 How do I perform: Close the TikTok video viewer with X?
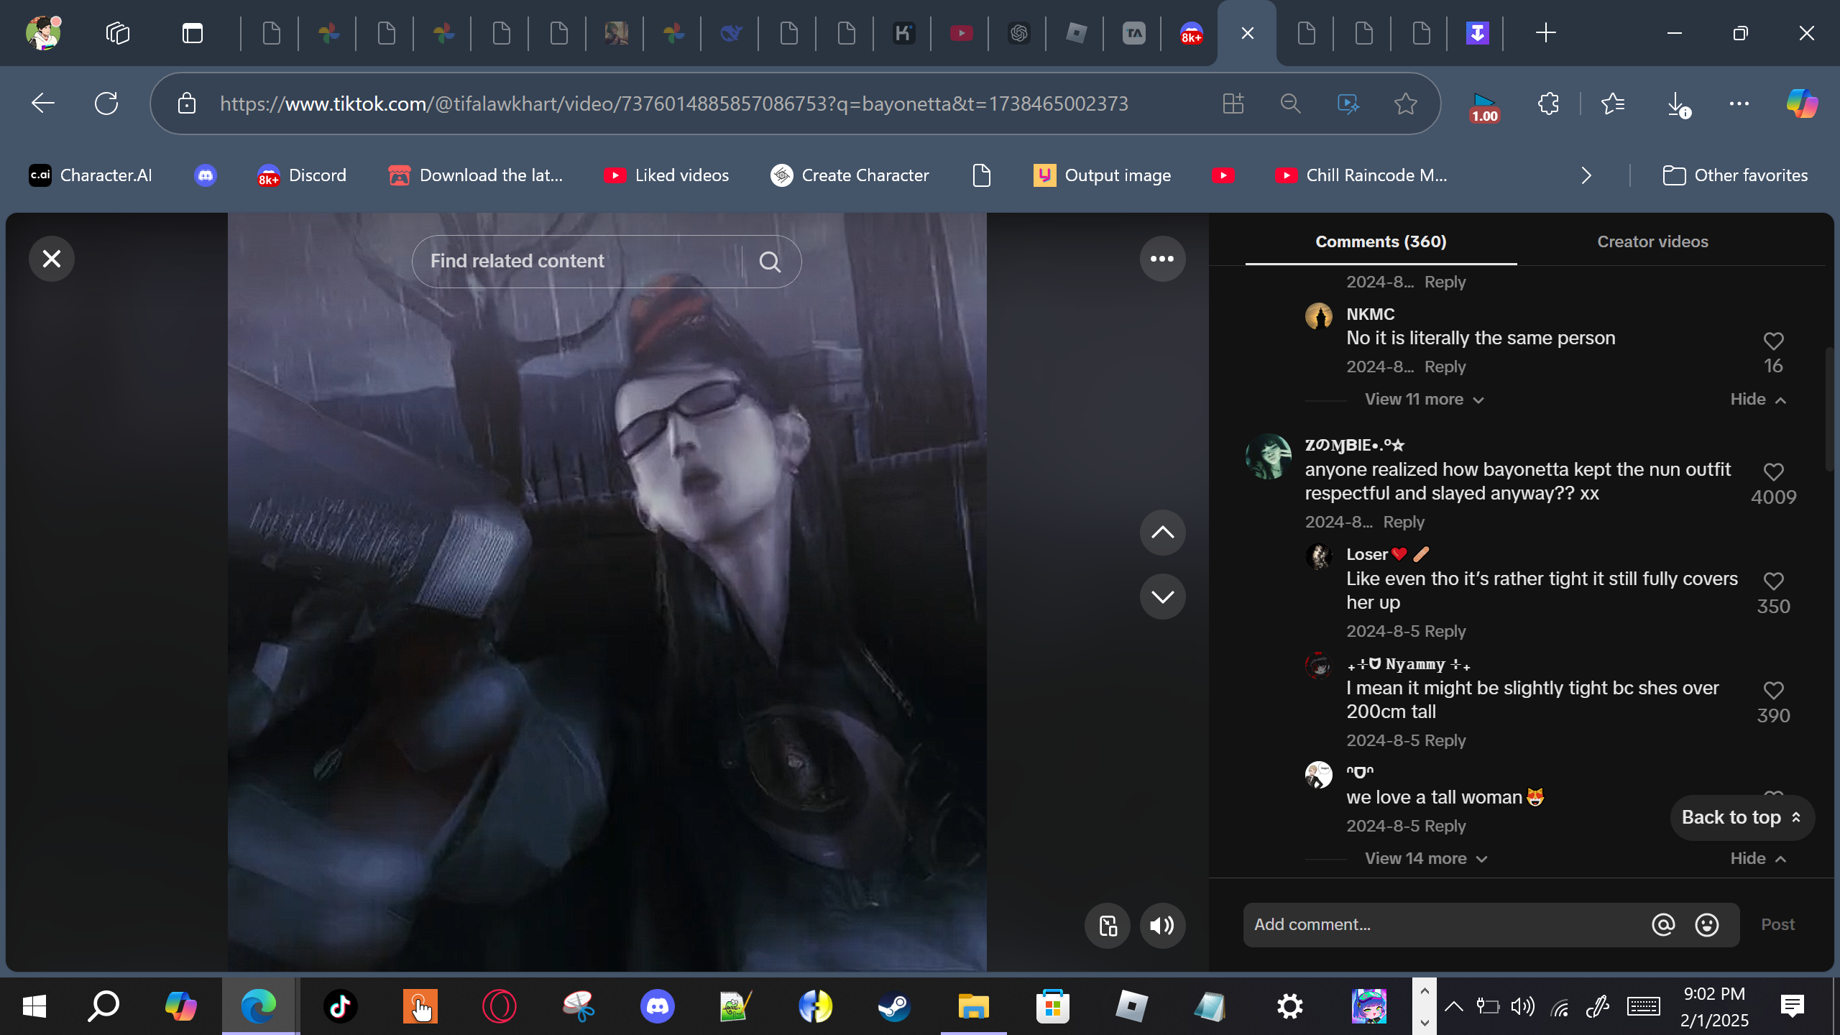(x=52, y=259)
